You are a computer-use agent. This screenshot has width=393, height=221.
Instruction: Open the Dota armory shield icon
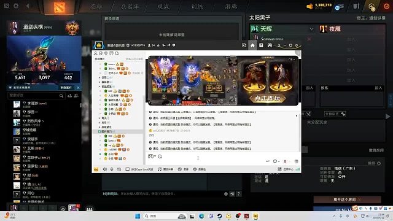click(356, 6)
